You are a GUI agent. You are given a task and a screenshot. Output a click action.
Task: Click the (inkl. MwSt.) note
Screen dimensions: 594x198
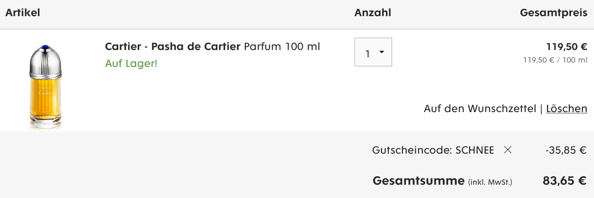(490, 182)
